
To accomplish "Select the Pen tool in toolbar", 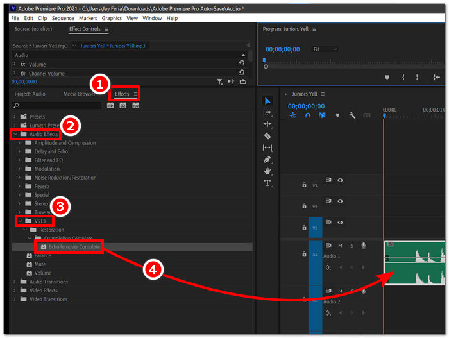I will tap(267, 159).
